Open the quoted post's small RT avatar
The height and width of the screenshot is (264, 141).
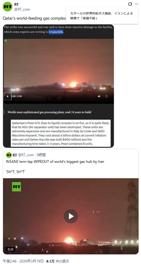[x=9, y=155]
